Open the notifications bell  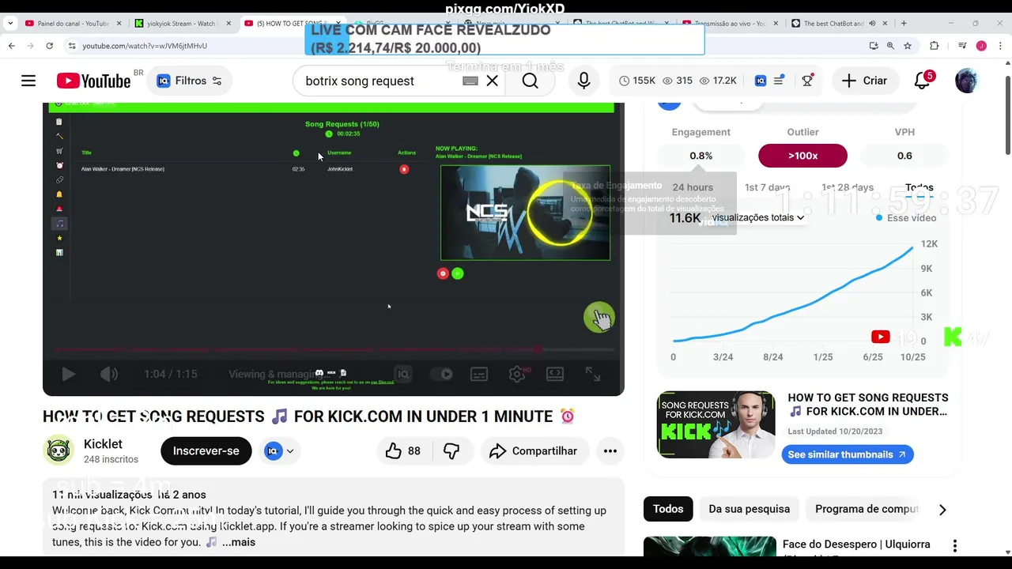tap(922, 81)
